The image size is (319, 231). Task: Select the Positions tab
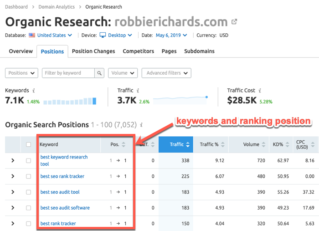click(52, 51)
